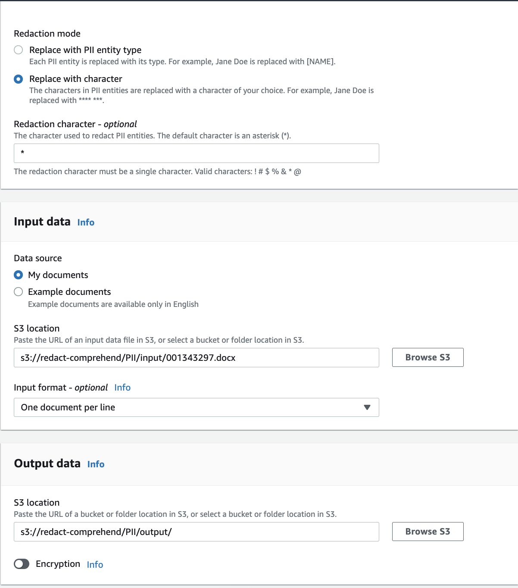The image size is (518, 588).
Task: Click the Input data section heading
Action: click(x=42, y=222)
